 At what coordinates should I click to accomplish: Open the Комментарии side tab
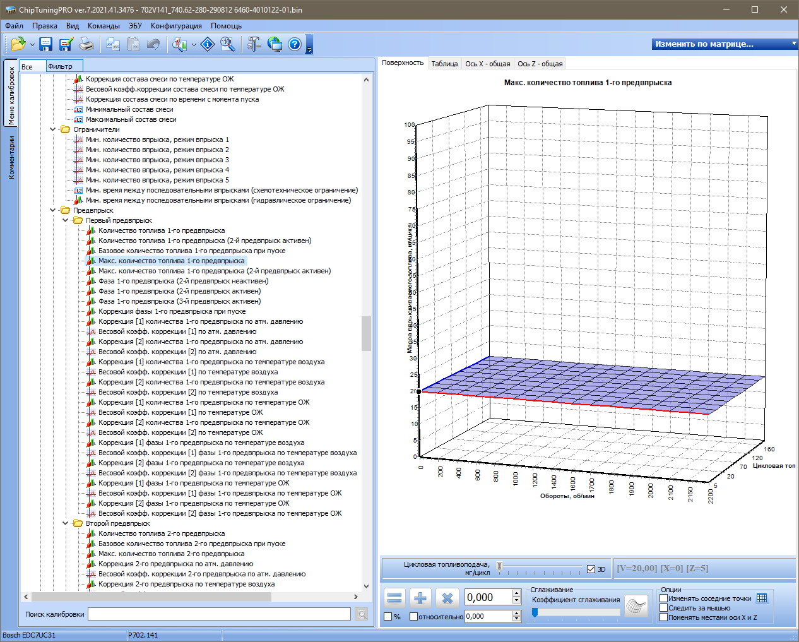click(x=11, y=158)
